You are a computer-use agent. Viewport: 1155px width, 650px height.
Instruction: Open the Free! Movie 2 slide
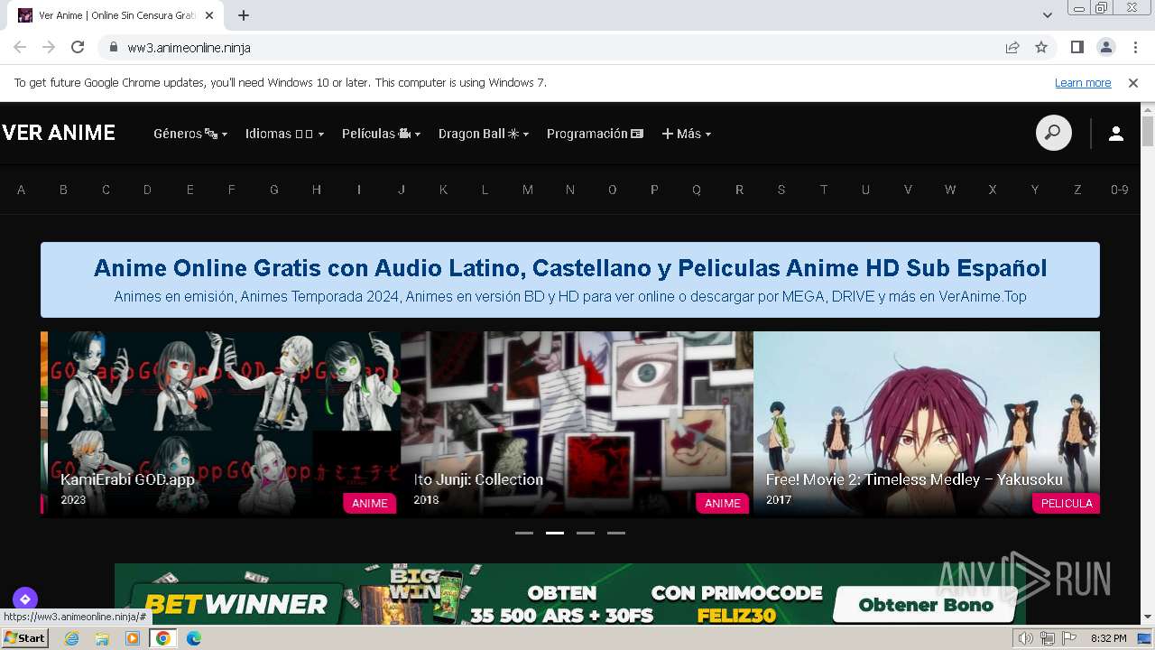[927, 423]
